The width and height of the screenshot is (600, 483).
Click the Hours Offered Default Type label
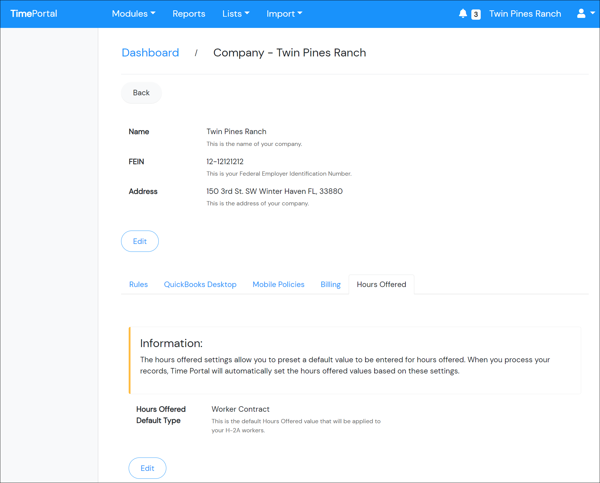pyautogui.click(x=161, y=415)
